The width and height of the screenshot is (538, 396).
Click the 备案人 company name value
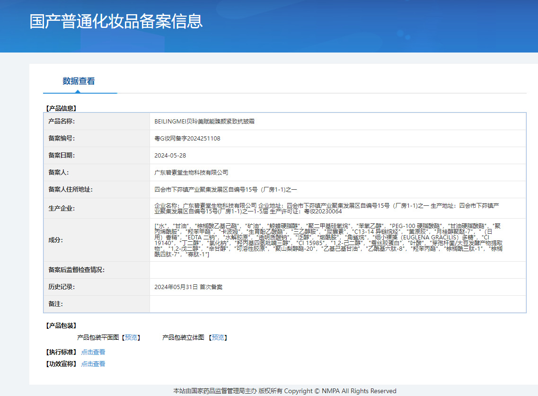click(x=191, y=173)
